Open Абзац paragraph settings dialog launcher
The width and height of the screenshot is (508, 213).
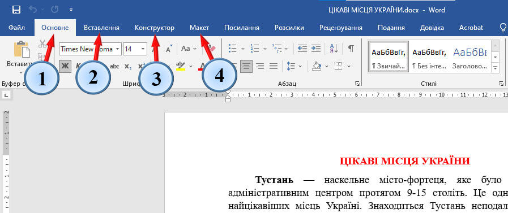[x=357, y=84]
